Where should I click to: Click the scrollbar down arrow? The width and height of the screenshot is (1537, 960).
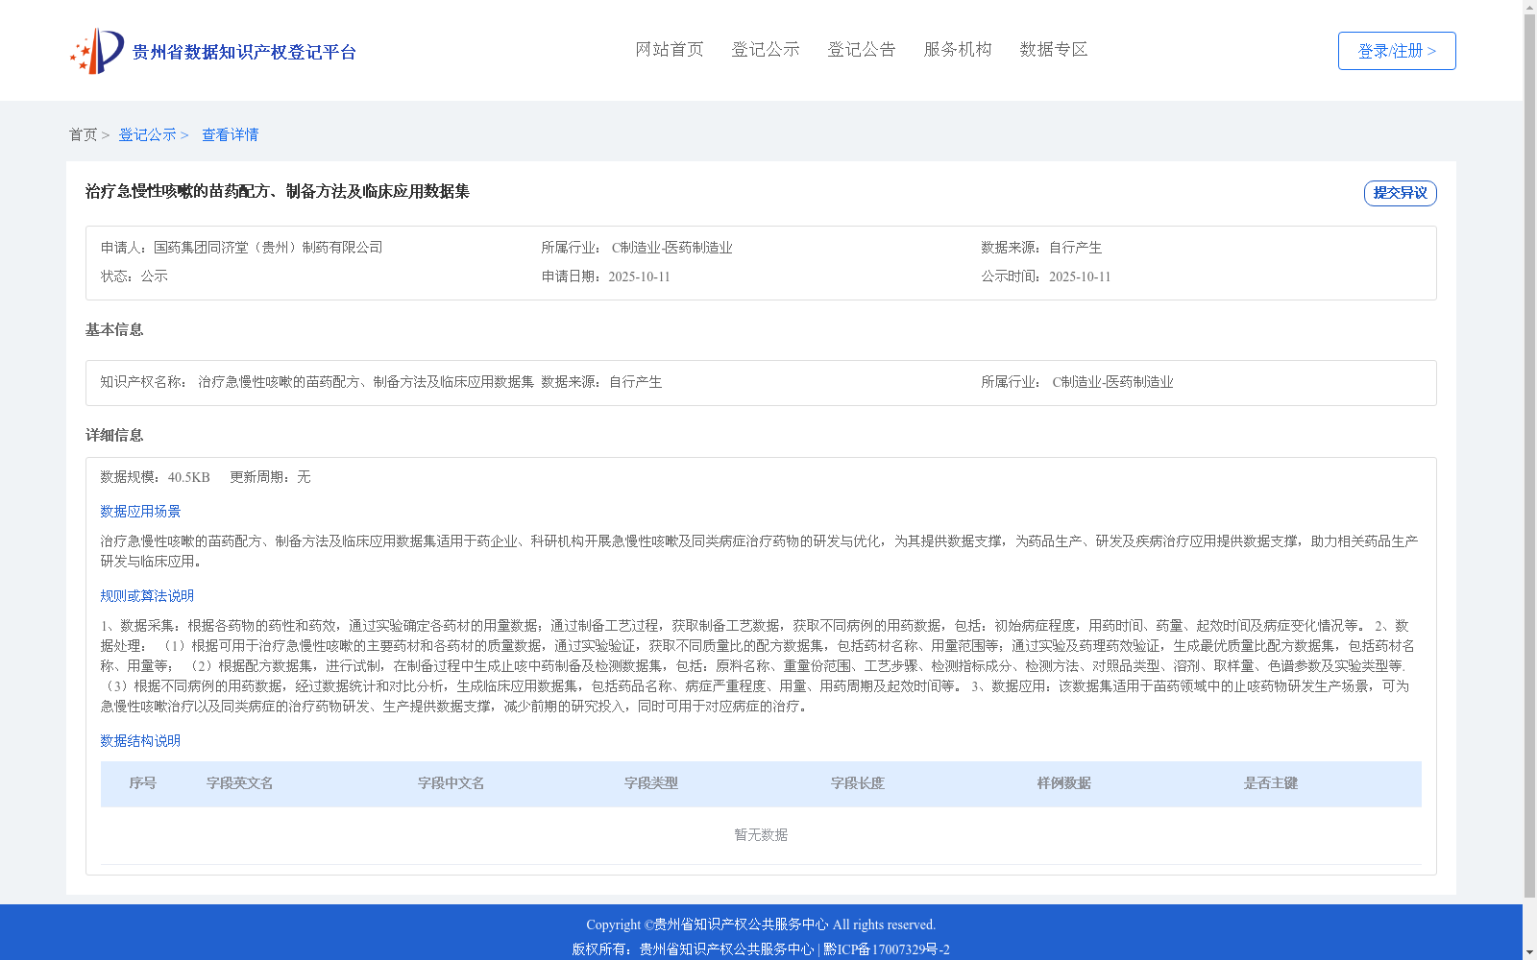pyautogui.click(x=1529, y=952)
